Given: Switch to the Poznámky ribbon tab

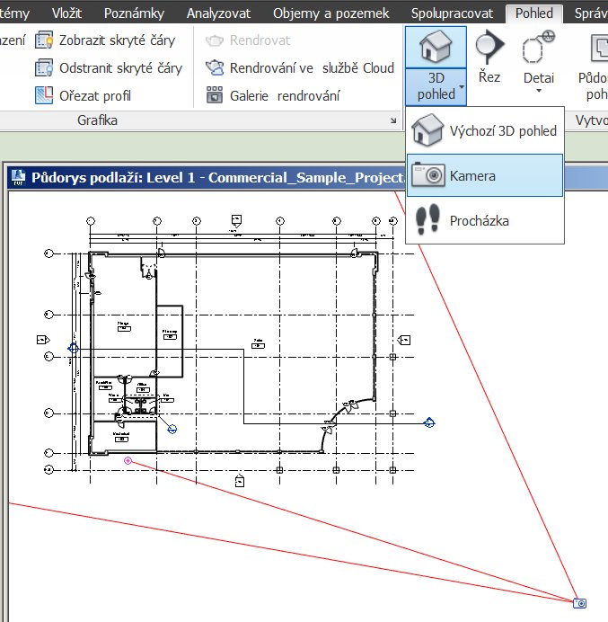Looking at the screenshot, I should pos(134,13).
